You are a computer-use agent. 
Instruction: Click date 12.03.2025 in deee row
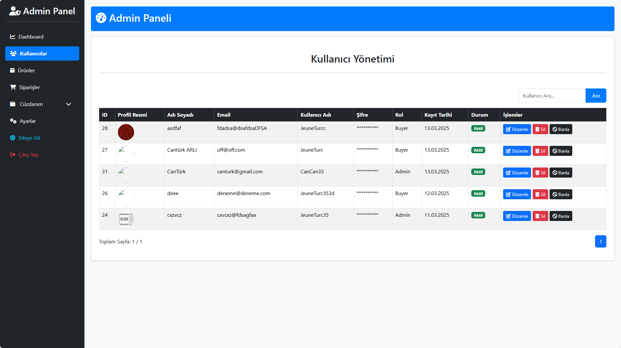pyautogui.click(x=437, y=193)
